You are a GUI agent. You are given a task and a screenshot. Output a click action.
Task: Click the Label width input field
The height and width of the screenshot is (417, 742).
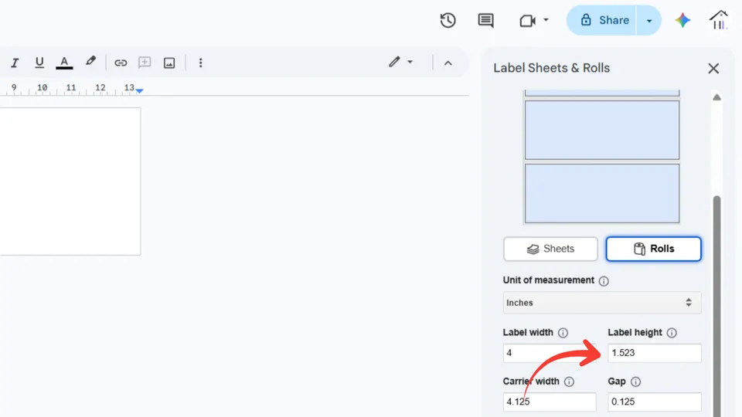tap(550, 353)
